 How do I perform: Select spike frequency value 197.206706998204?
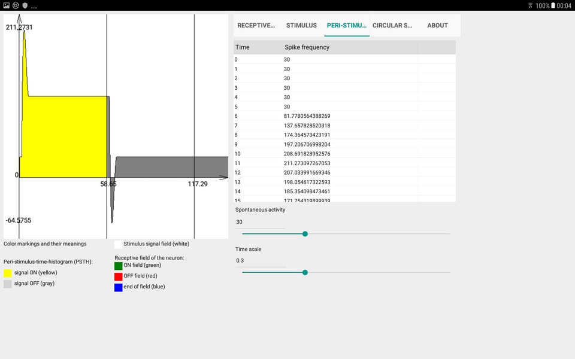pyautogui.click(x=307, y=144)
